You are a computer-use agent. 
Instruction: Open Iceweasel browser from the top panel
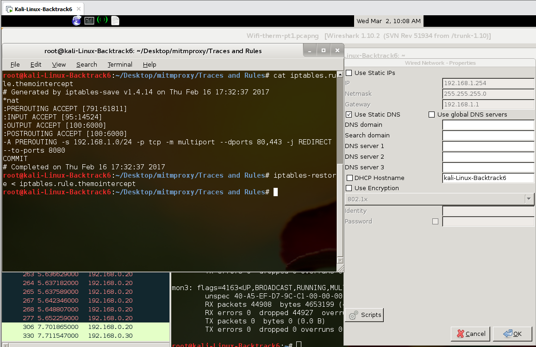coord(76,20)
